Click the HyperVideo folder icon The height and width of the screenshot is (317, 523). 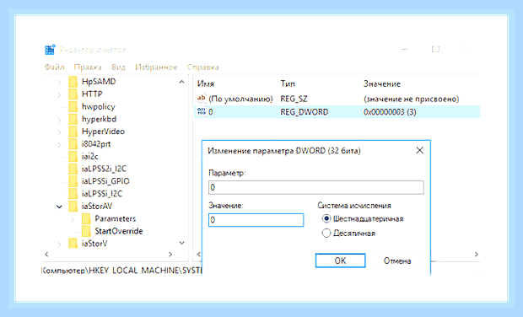click(x=73, y=132)
